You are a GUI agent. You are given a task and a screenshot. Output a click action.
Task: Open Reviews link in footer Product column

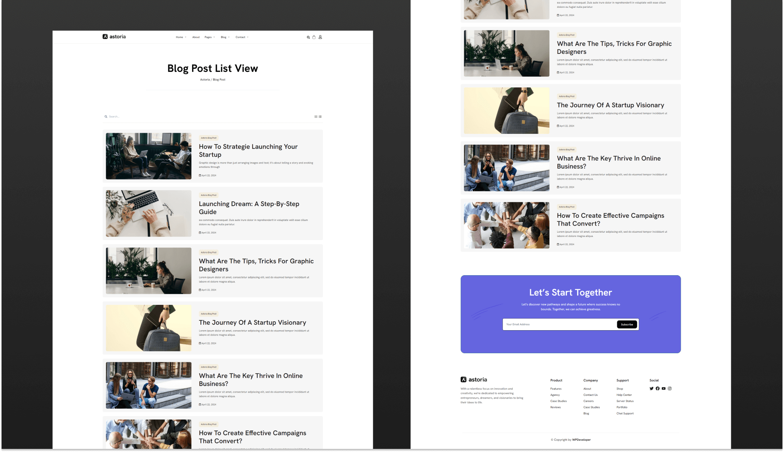[556, 408]
